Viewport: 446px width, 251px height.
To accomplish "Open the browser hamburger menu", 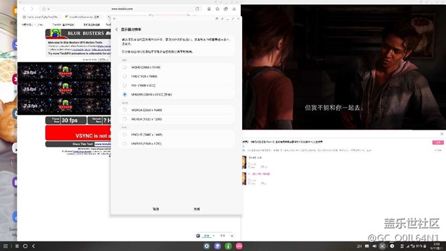I will (x=234, y=9).
